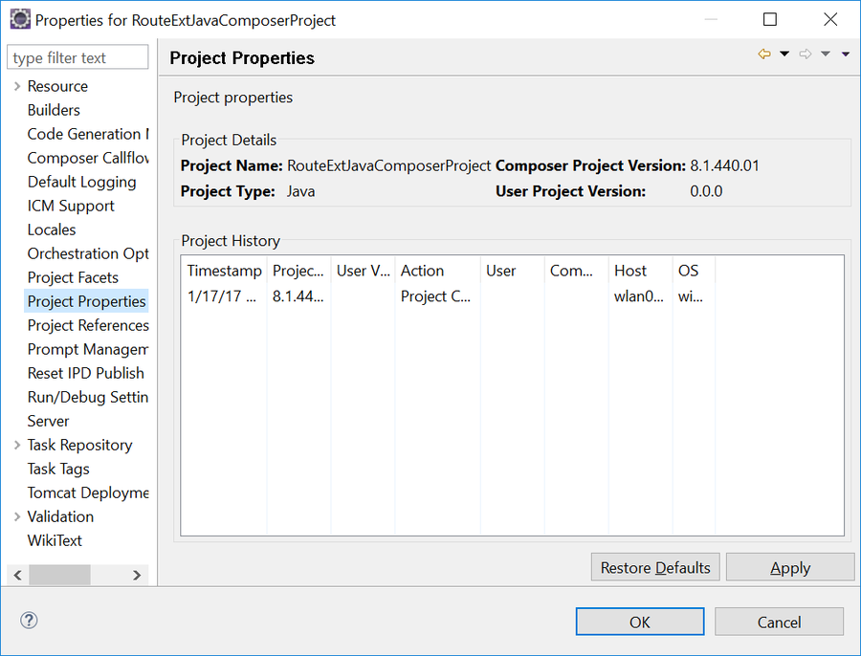
Task: Expand the Task Repository tree node
Action: click(17, 445)
